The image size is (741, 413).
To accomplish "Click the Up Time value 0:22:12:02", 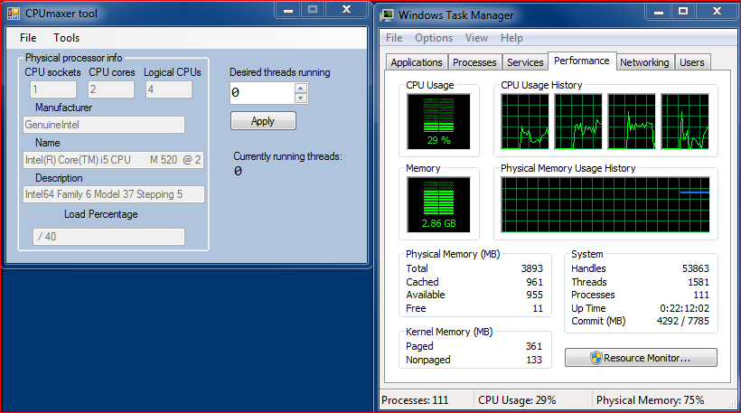I will point(684,308).
